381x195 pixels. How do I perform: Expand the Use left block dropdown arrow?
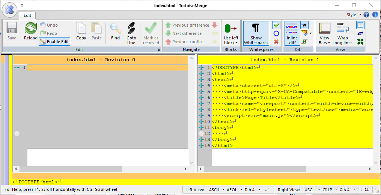tap(236, 43)
